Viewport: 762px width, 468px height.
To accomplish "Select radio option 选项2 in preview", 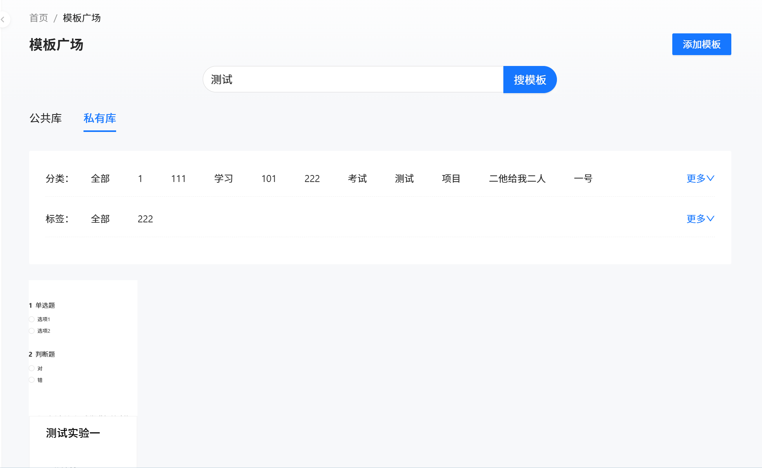I will tap(32, 331).
